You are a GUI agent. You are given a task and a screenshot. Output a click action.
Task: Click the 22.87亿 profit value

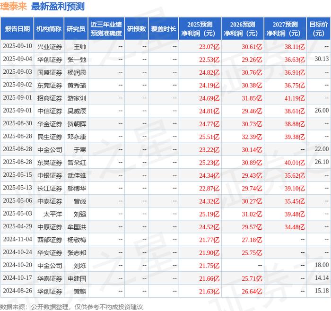click(209, 188)
